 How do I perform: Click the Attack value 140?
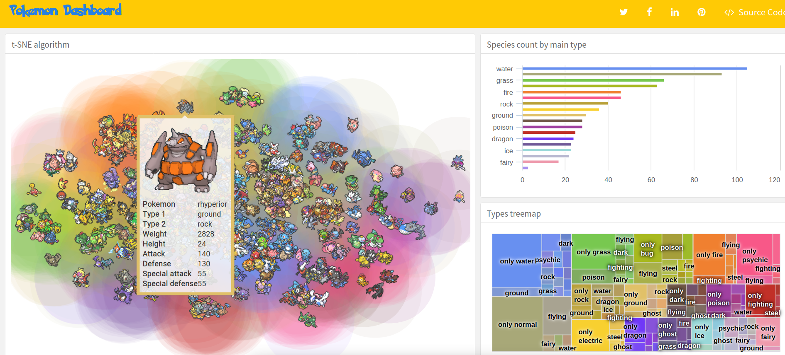tap(204, 254)
